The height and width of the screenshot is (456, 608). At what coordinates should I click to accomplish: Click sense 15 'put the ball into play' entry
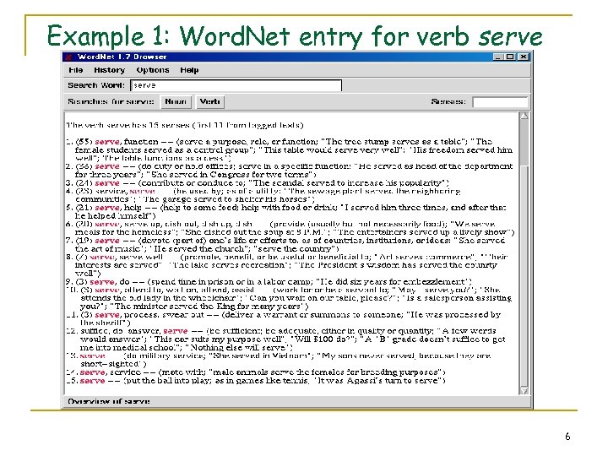click(x=256, y=381)
